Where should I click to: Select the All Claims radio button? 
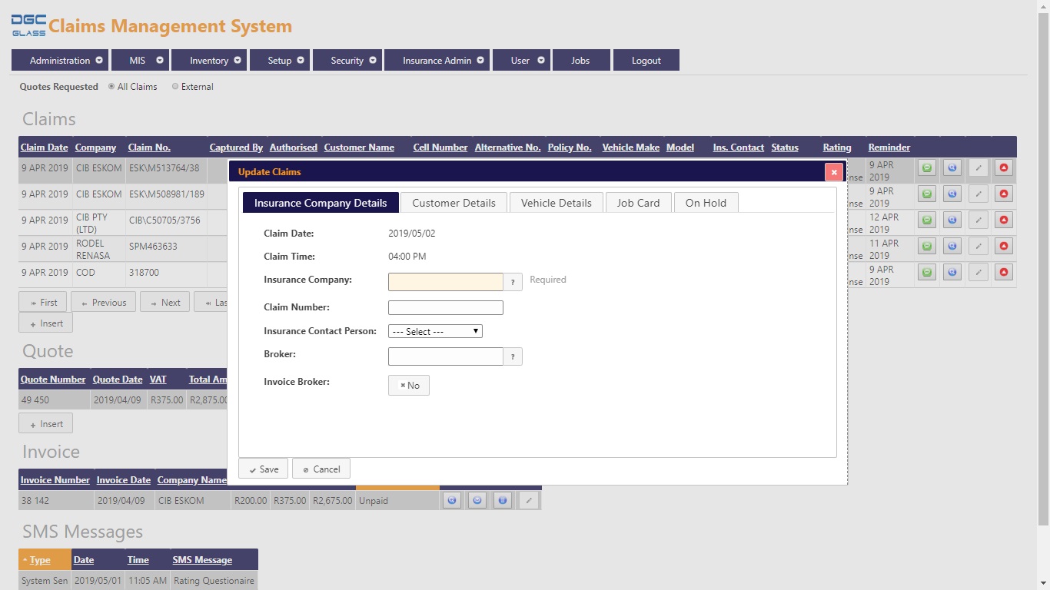pos(111,87)
